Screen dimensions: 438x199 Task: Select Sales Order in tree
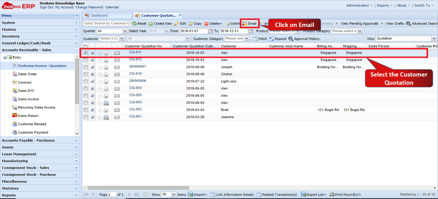(27, 74)
